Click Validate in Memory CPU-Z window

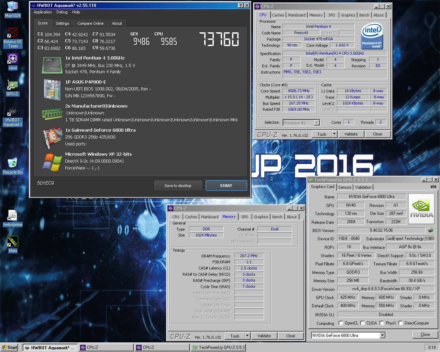pos(264,336)
